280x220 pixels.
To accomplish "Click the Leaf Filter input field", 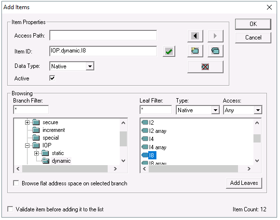I will [x=156, y=110].
